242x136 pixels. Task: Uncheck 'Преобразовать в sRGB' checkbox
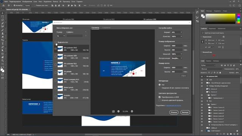coord(160,97)
